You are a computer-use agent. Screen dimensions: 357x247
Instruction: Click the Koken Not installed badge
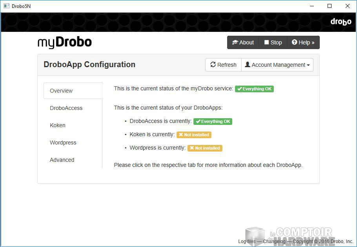click(194, 135)
